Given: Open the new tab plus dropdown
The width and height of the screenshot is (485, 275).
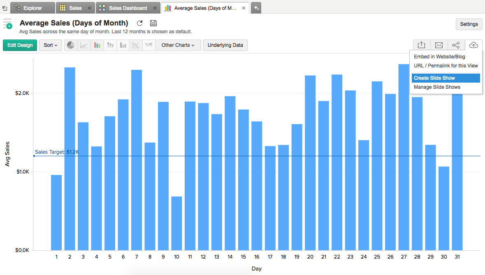Looking at the screenshot, I should (256, 8).
